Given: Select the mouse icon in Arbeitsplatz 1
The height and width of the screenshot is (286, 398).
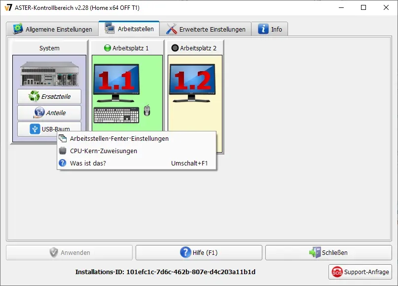Looking at the screenshot, I should tap(147, 111).
